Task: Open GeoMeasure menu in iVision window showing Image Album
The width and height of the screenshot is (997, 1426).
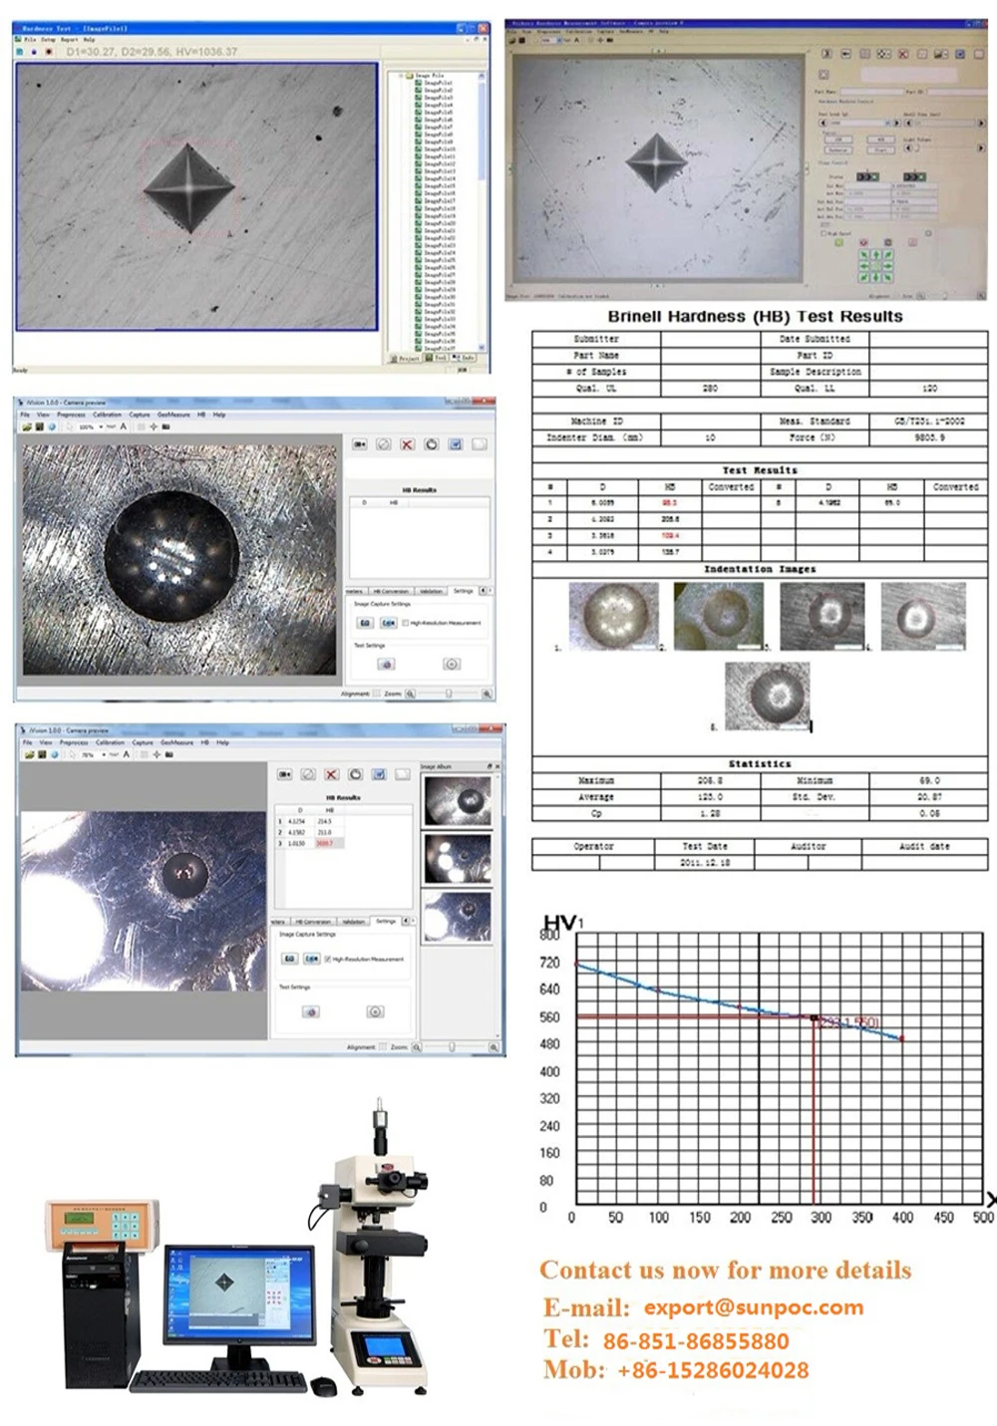Action: click(176, 742)
